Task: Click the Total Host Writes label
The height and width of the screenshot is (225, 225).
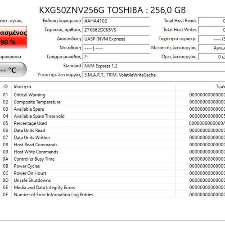Action: click(x=180, y=30)
